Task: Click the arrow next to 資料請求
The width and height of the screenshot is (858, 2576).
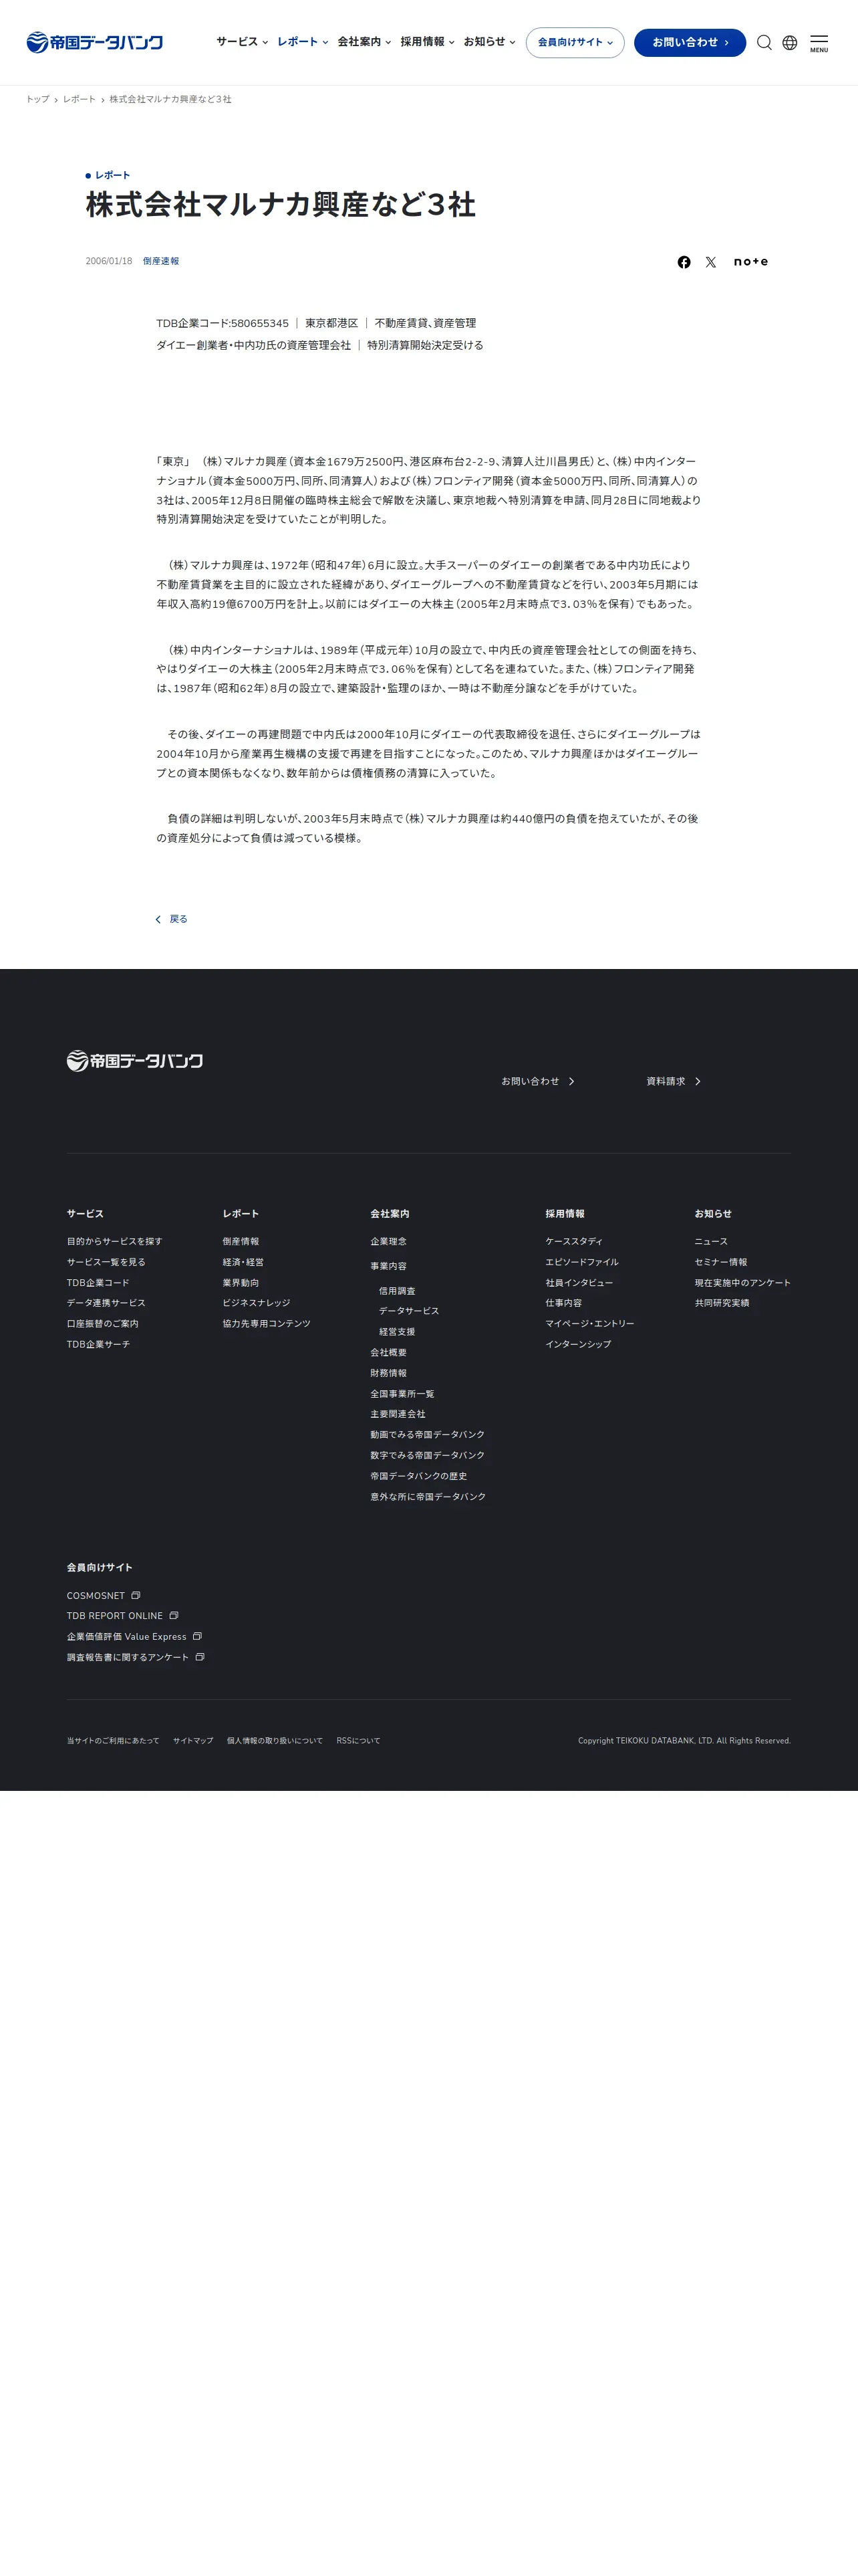Action: (x=697, y=1081)
